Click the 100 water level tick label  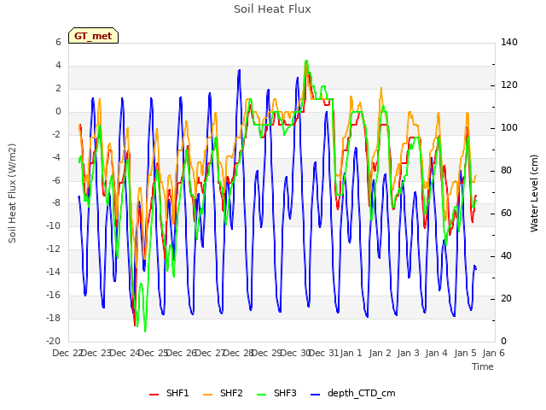(509, 127)
